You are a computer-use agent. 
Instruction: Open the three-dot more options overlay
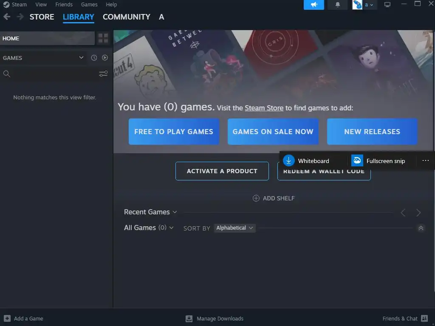(x=426, y=160)
